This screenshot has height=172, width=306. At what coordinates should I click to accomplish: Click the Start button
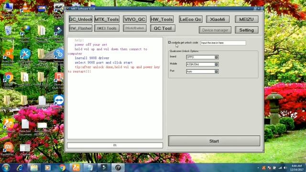[x=214, y=141]
